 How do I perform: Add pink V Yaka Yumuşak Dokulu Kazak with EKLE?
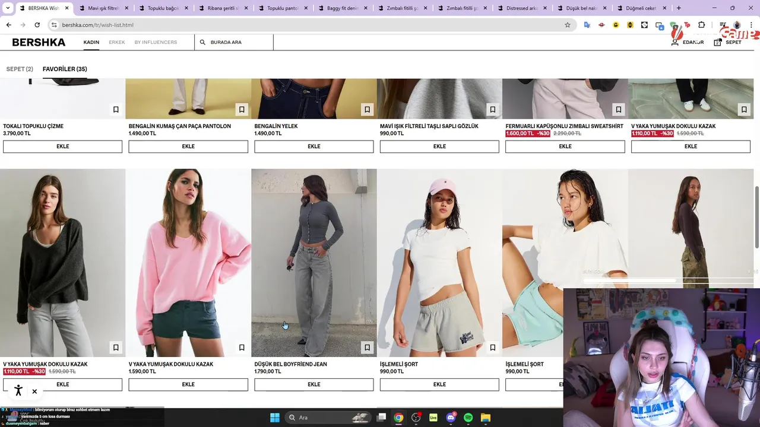tap(188, 384)
